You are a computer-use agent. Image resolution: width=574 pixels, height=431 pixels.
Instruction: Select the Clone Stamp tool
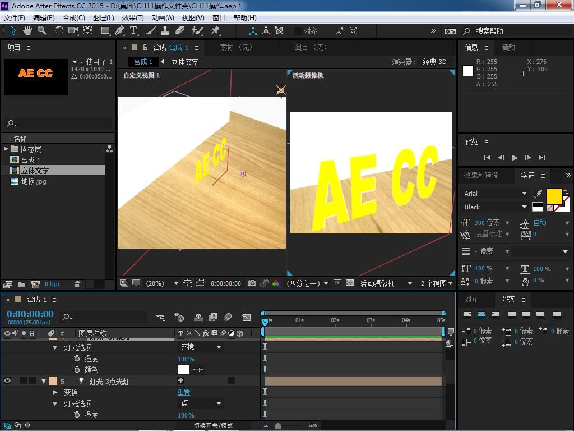[x=165, y=31]
